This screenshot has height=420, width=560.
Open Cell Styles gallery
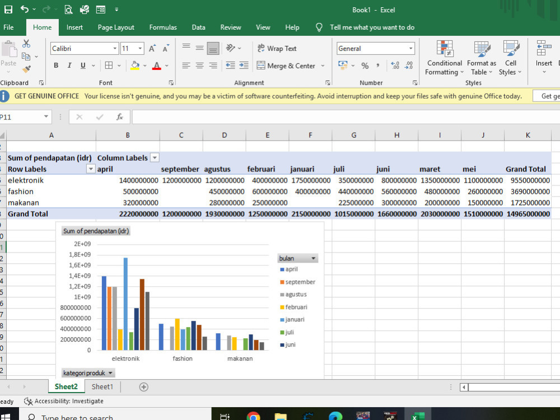(x=510, y=58)
